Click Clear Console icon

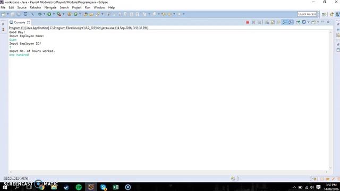tap(267, 22)
